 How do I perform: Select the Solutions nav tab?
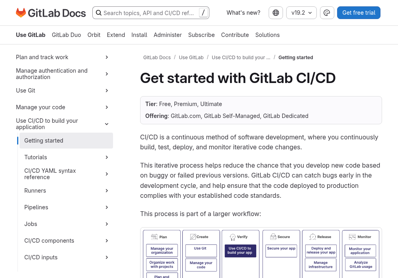tap(267, 35)
